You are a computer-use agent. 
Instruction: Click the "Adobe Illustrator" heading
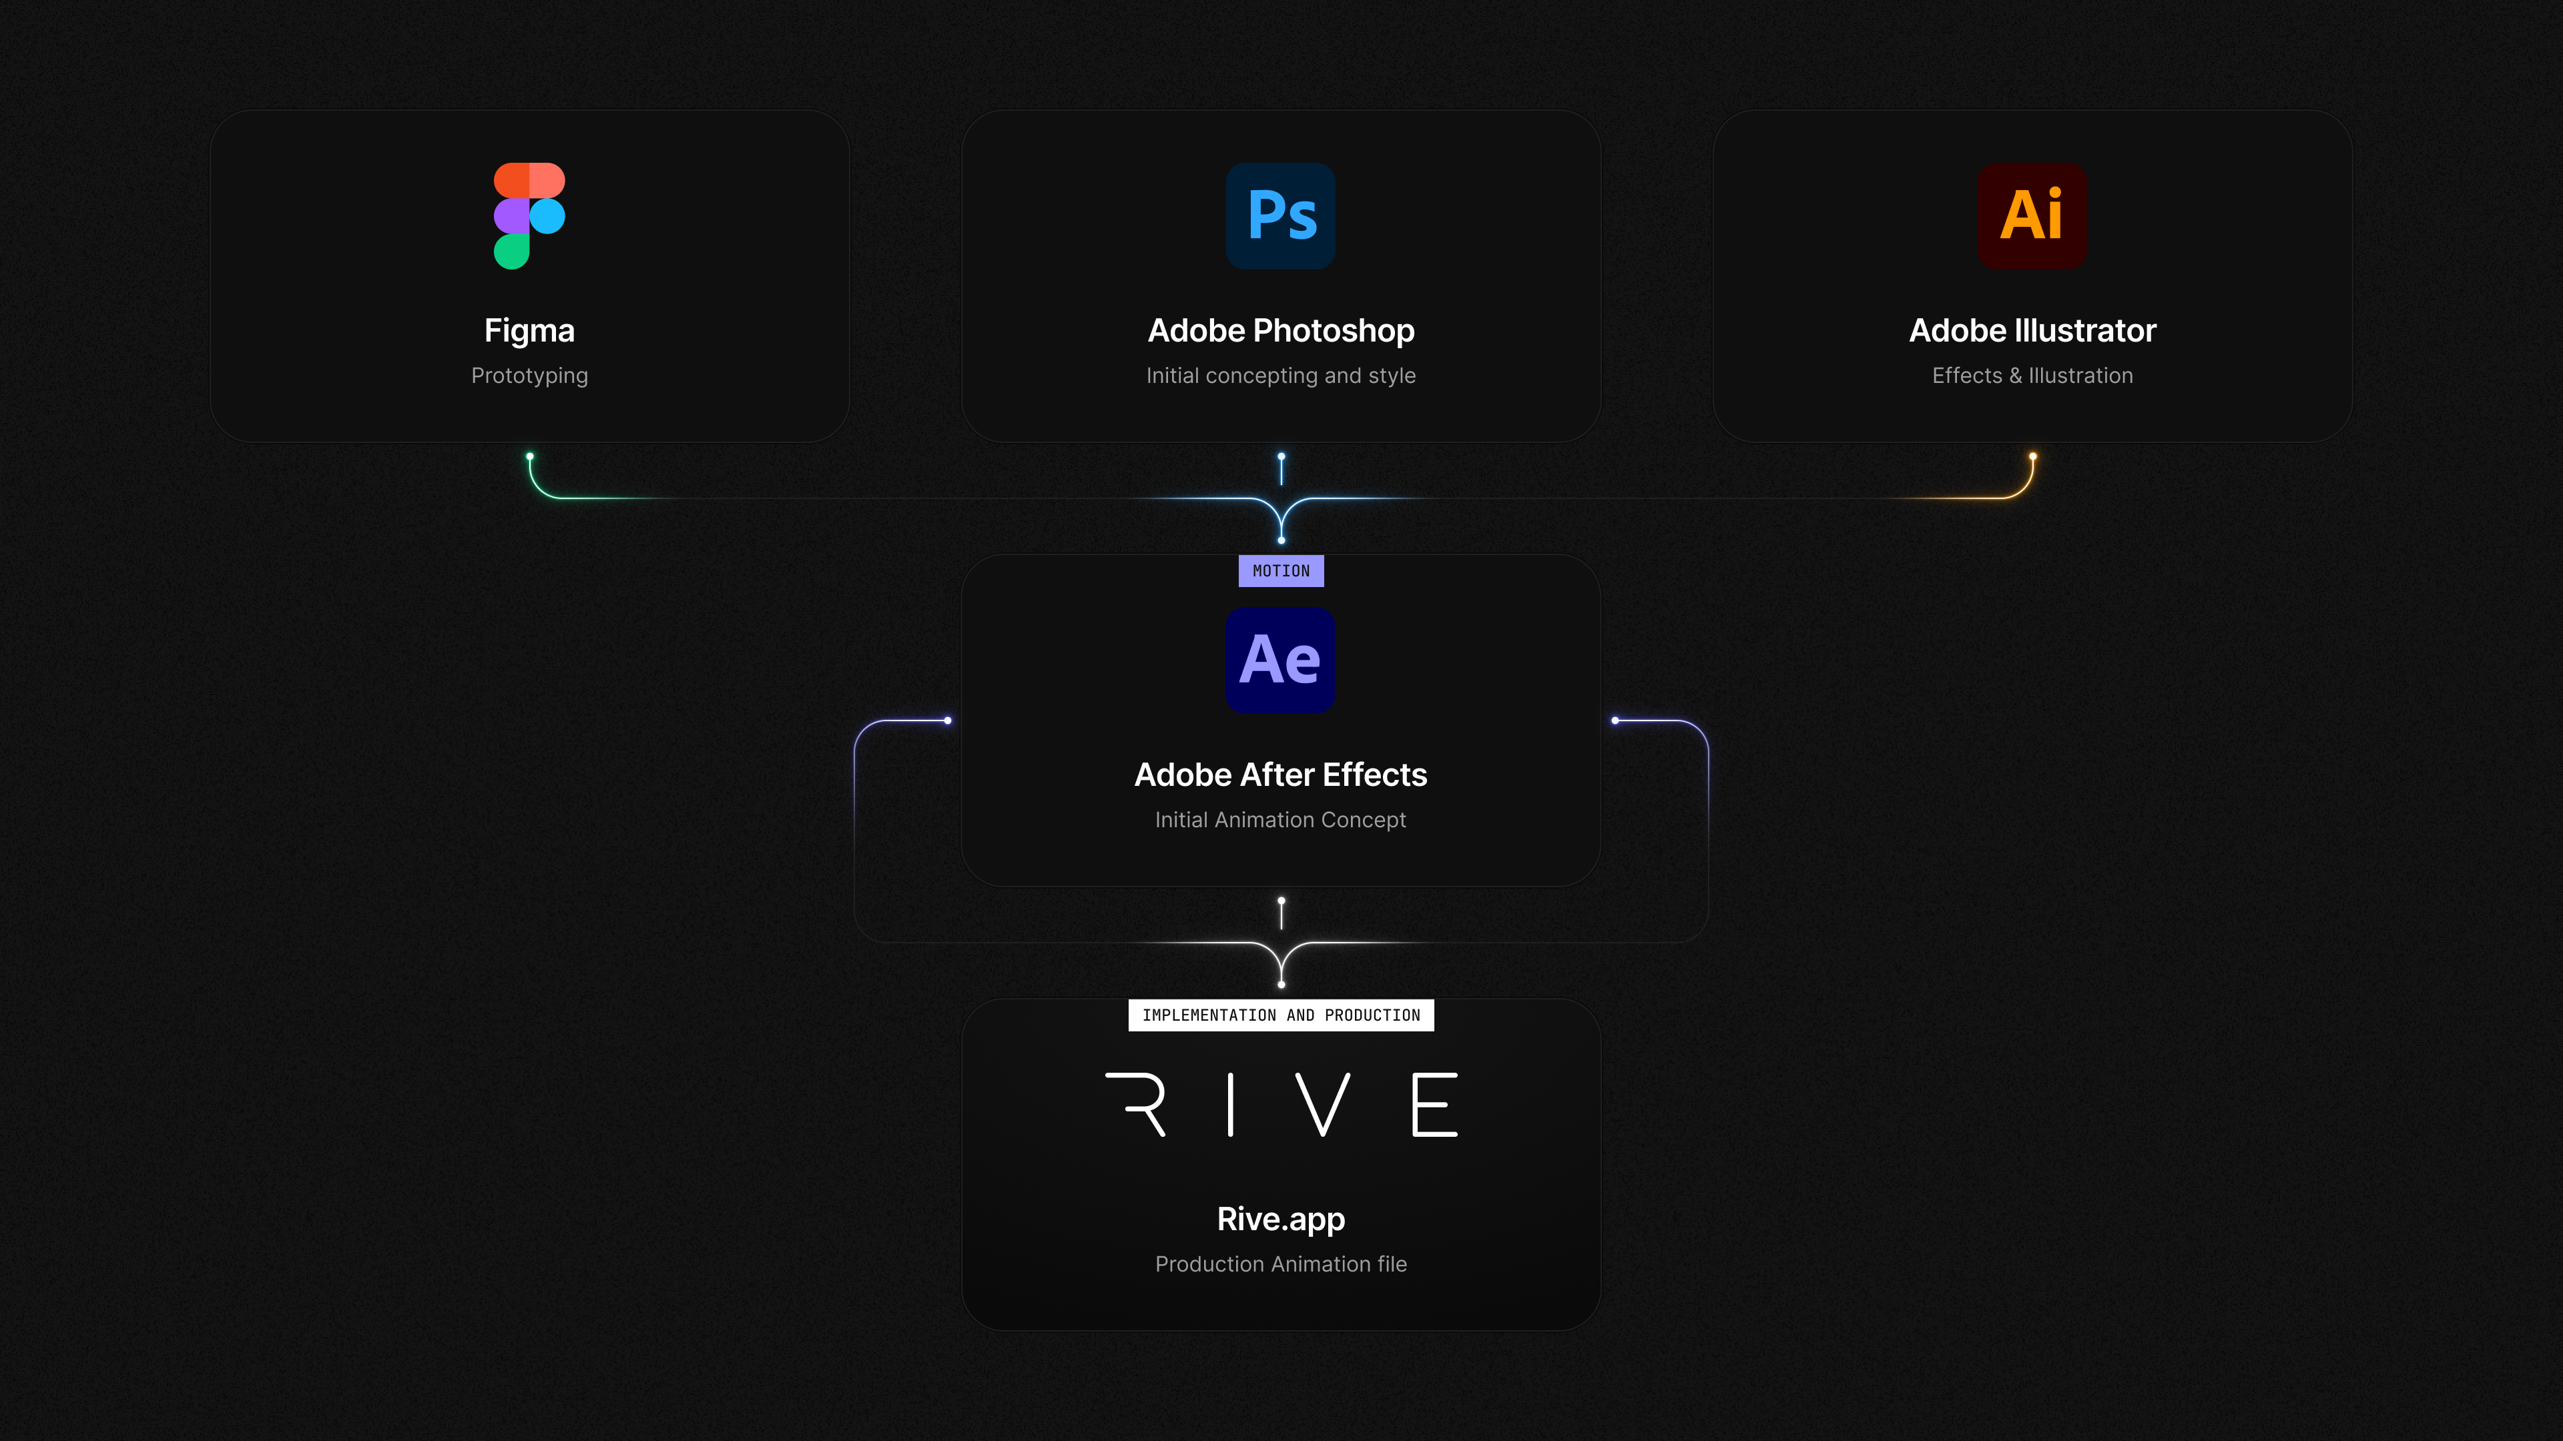pos(2032,331)
